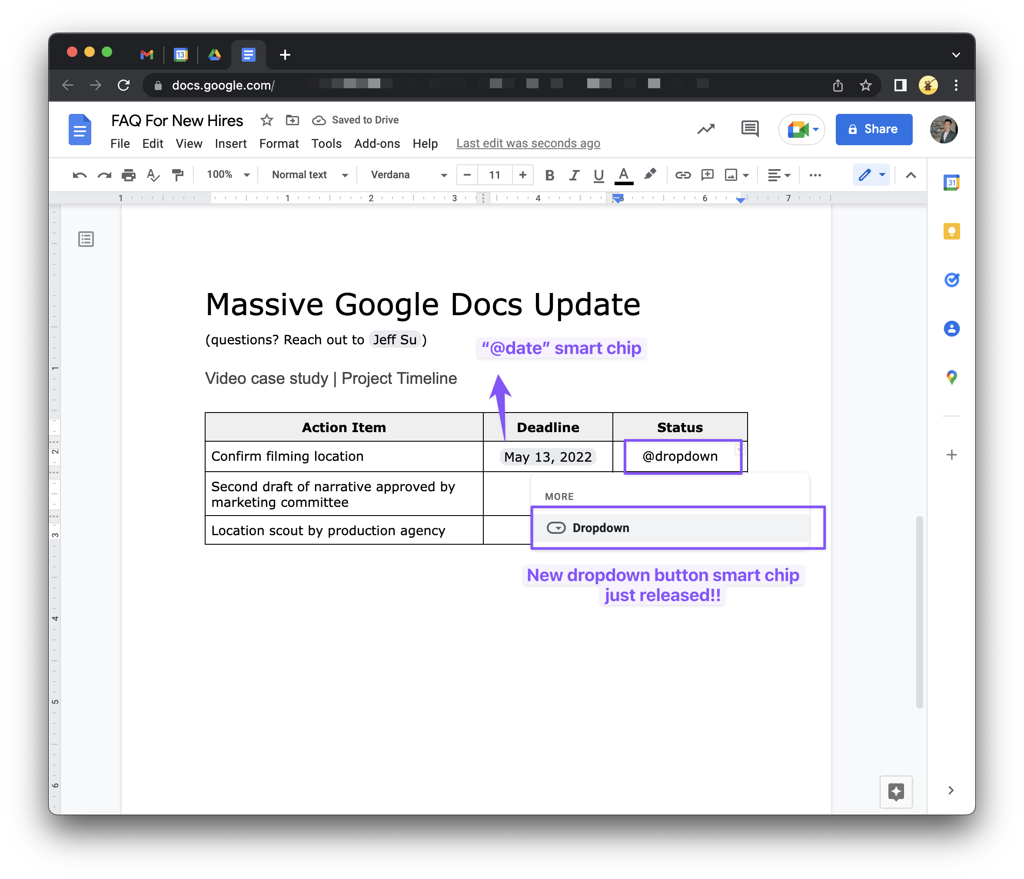1024x879 pixels.
Task: Open the text color picker
Action: coord(624,176)
